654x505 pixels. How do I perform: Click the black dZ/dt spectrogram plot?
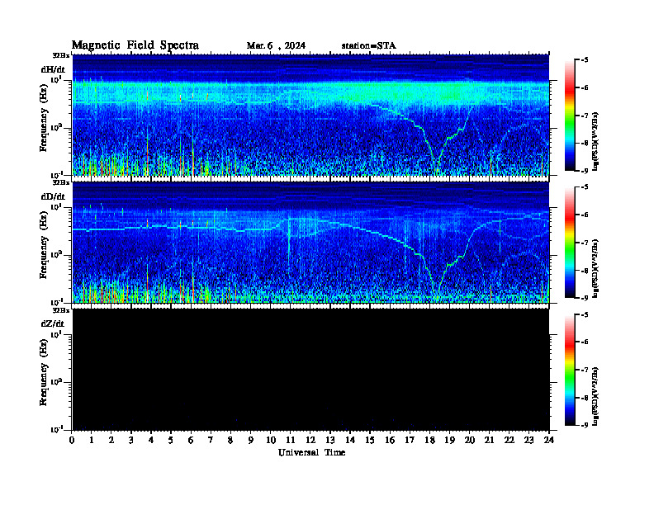(310, 370)
